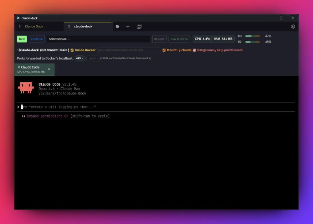Click the RAM 541 MB indicator
The height and width of the screenshot is (224, 313).
click(223, 39)
